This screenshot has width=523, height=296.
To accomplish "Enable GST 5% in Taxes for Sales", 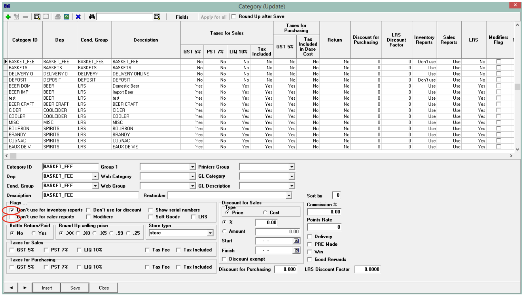I will [12, 250].
